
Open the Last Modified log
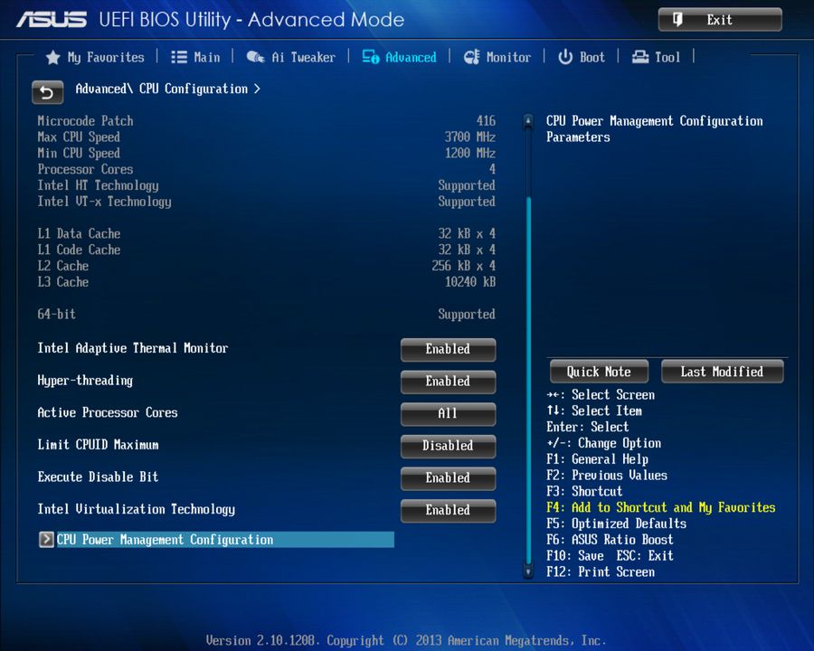point(722,371)
